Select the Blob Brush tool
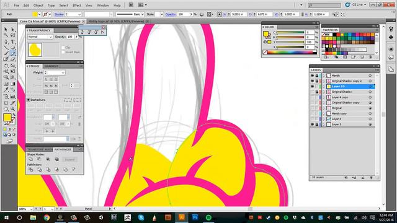 pos(6,59)
